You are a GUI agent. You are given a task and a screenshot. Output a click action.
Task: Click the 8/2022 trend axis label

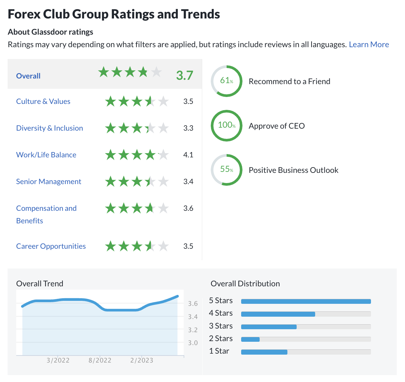click(100, 360)
